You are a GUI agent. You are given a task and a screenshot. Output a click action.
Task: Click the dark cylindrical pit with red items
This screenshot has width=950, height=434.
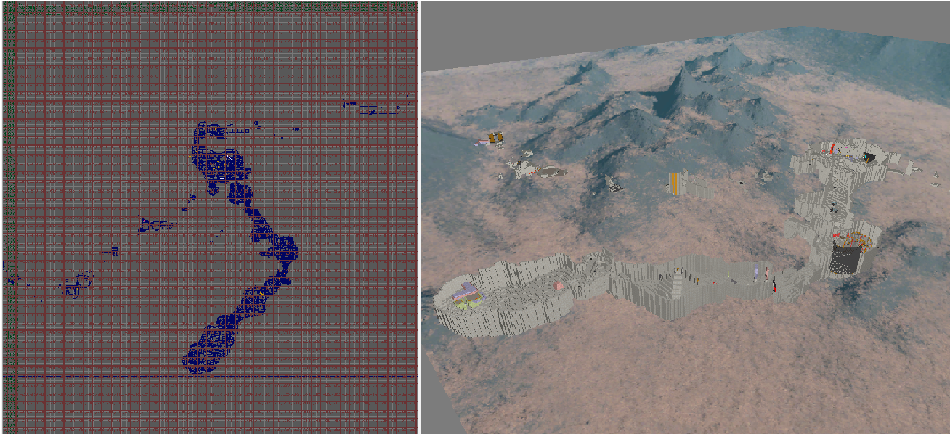click(x=845, y=257)
